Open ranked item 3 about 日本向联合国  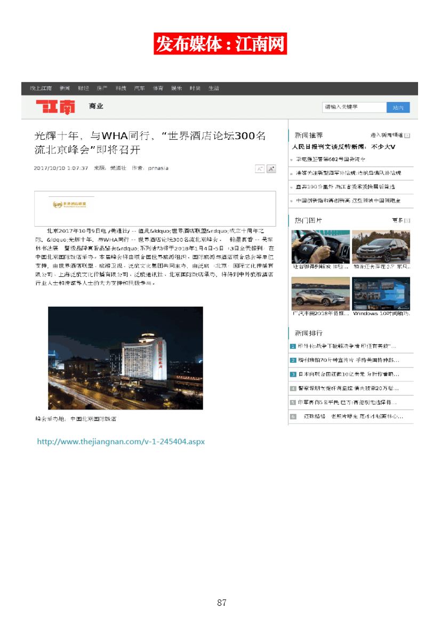pyautogui.click(x=349, y=374)
